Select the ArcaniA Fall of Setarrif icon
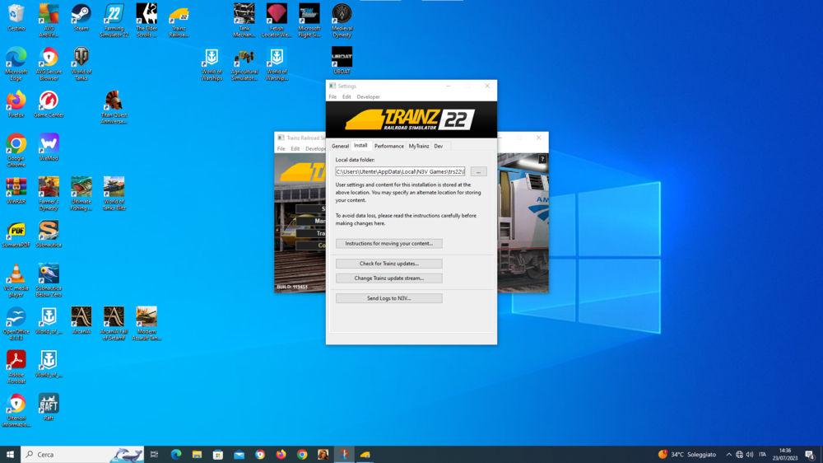The image size is (823, 463). [114, 325]
